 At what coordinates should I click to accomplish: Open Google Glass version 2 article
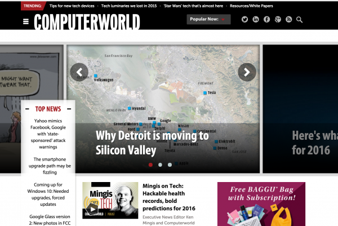(x=50, y=220)
